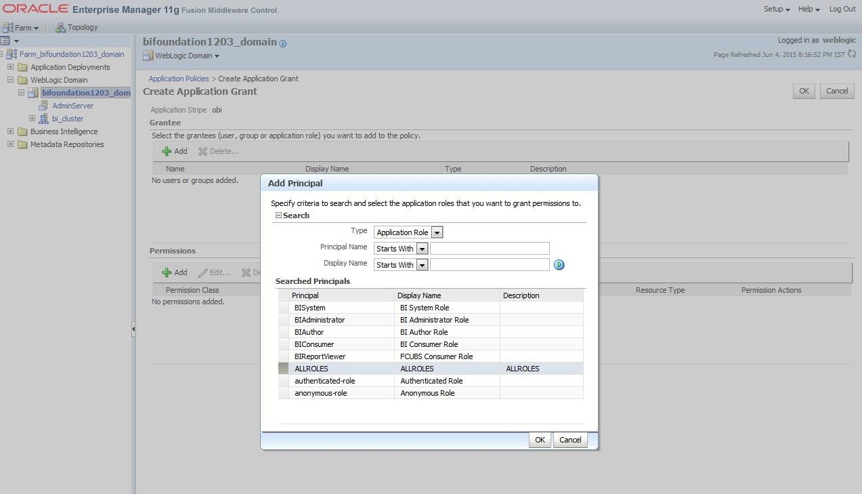Open the WebLogic Domain dropdown menu
The width and height of the screenshot is (862, 494).
tap(181, 56)
